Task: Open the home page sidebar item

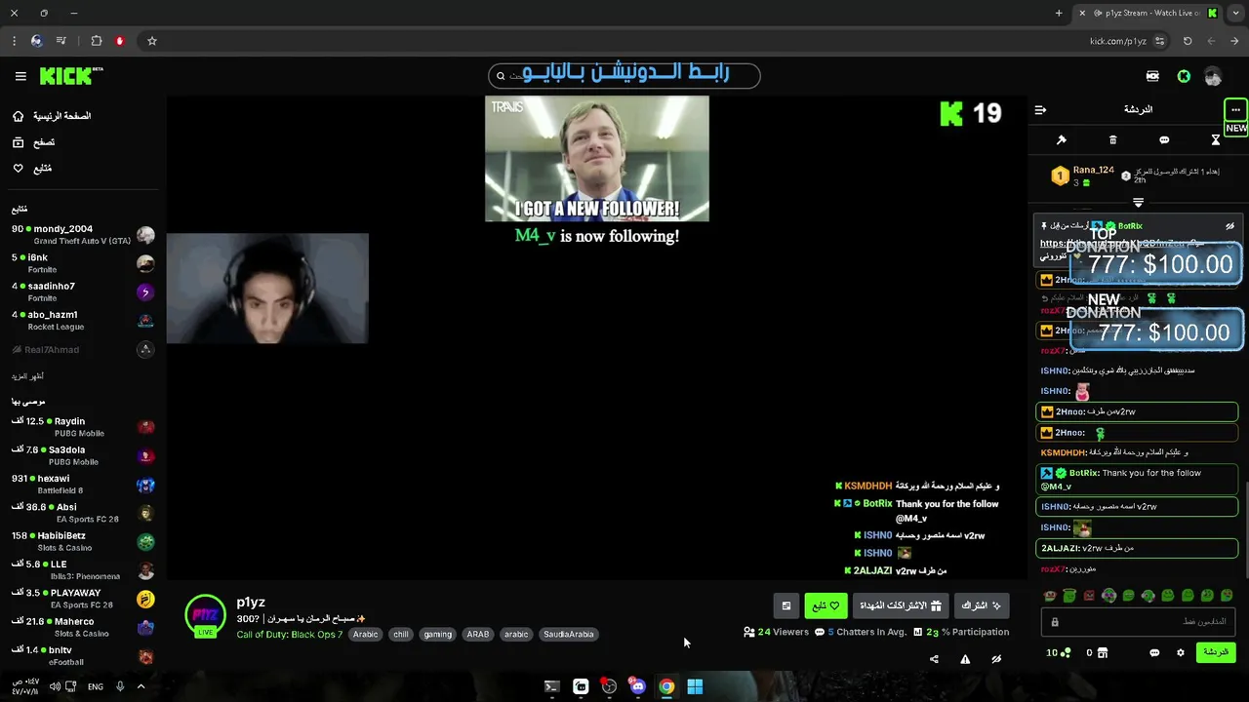Action: point(53,116)
